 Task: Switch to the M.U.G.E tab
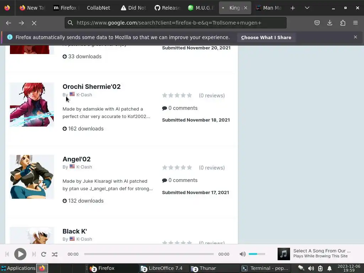(x=201, y=8)
